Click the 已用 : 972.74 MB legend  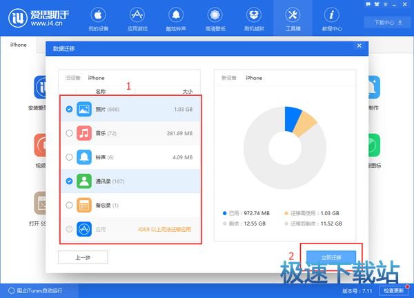pyautogui.click(x=246, y=213)
